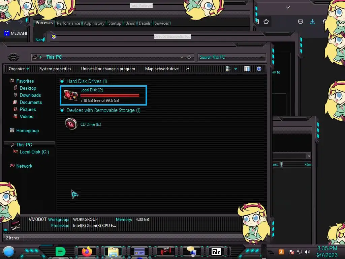The image size is (345, 259).
Task: Select the Downloads label in Favorites
Action: tap(30, 95)
